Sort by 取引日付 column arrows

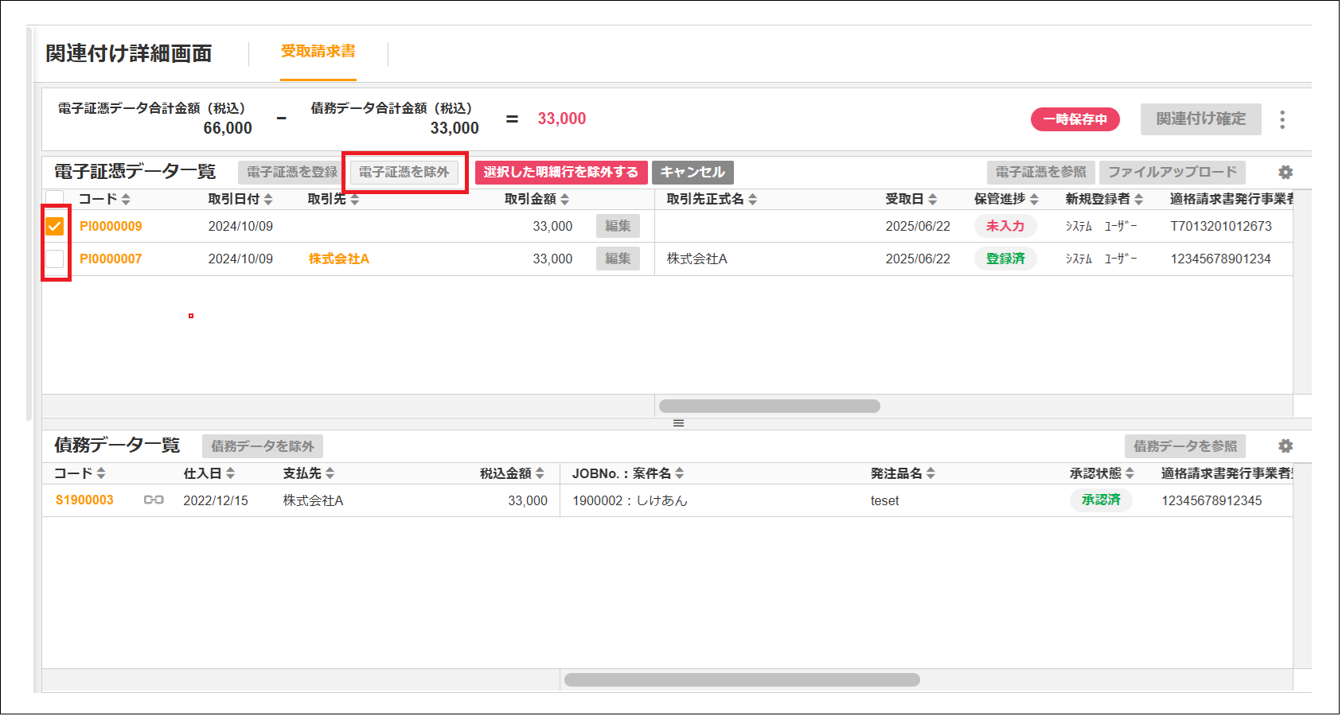(x=268, y=199)
